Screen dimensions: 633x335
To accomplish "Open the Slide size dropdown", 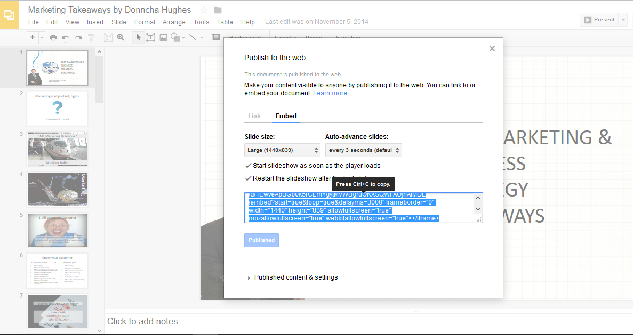I will coord(282,150).
